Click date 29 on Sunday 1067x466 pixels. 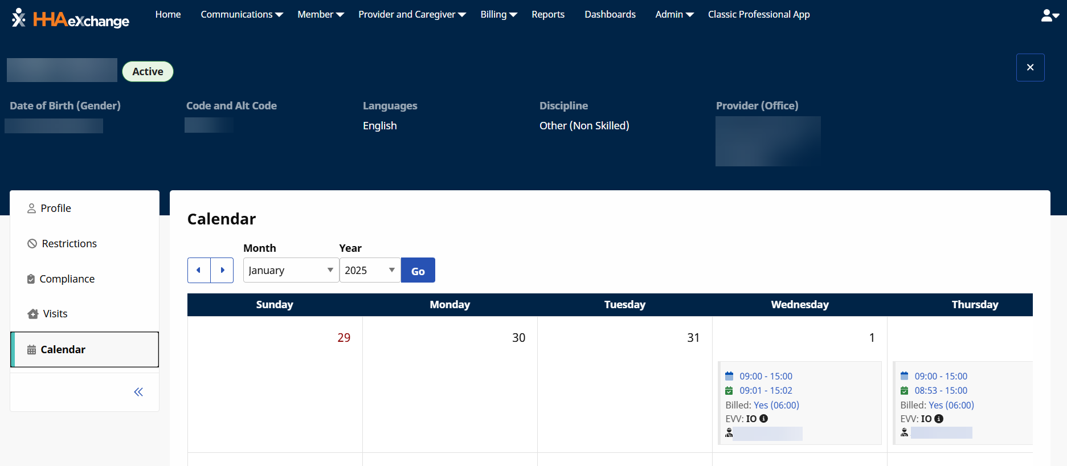click(x=344, y=338)
